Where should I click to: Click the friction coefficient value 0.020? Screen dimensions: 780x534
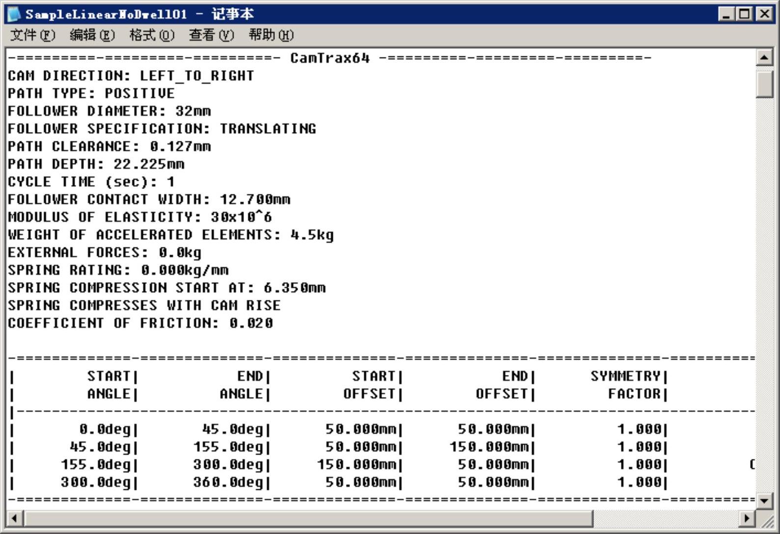pyautogui.click(x=250, y=323)
